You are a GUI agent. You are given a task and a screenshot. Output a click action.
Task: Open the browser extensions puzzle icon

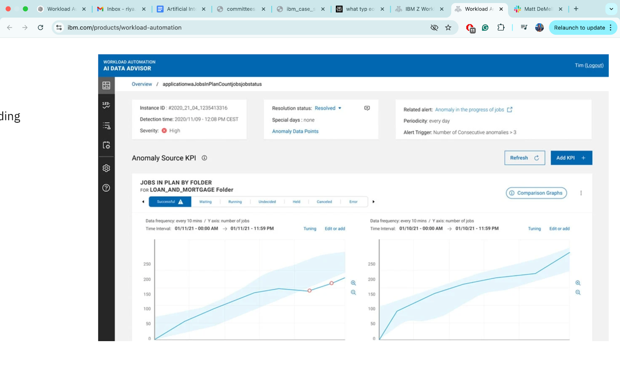pyautogui.click(x=501, y=27)
